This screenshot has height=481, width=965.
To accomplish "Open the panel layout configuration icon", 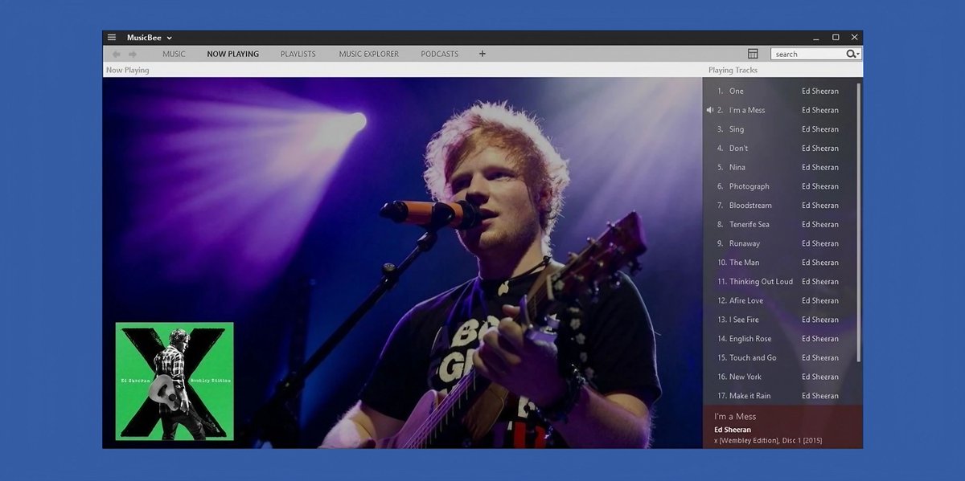I will (x=753, y=53).
